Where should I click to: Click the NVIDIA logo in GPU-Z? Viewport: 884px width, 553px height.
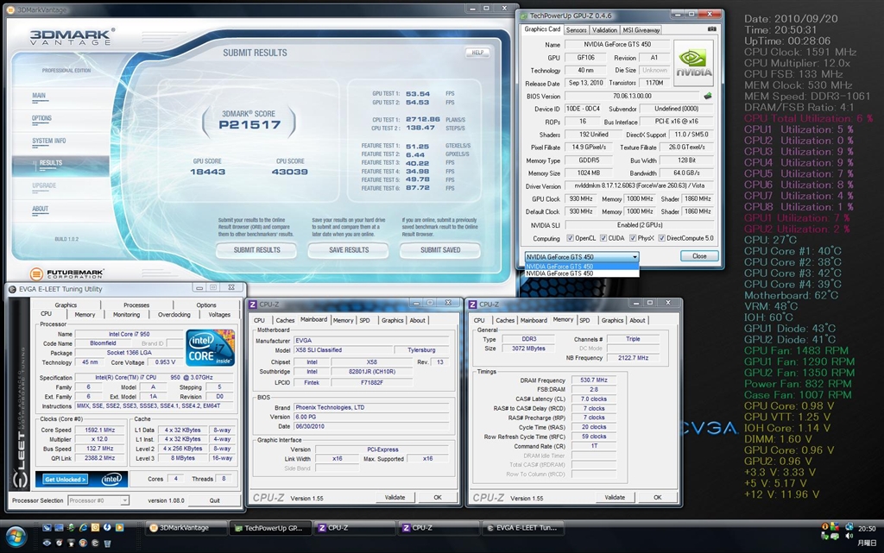tap(693, 62)
